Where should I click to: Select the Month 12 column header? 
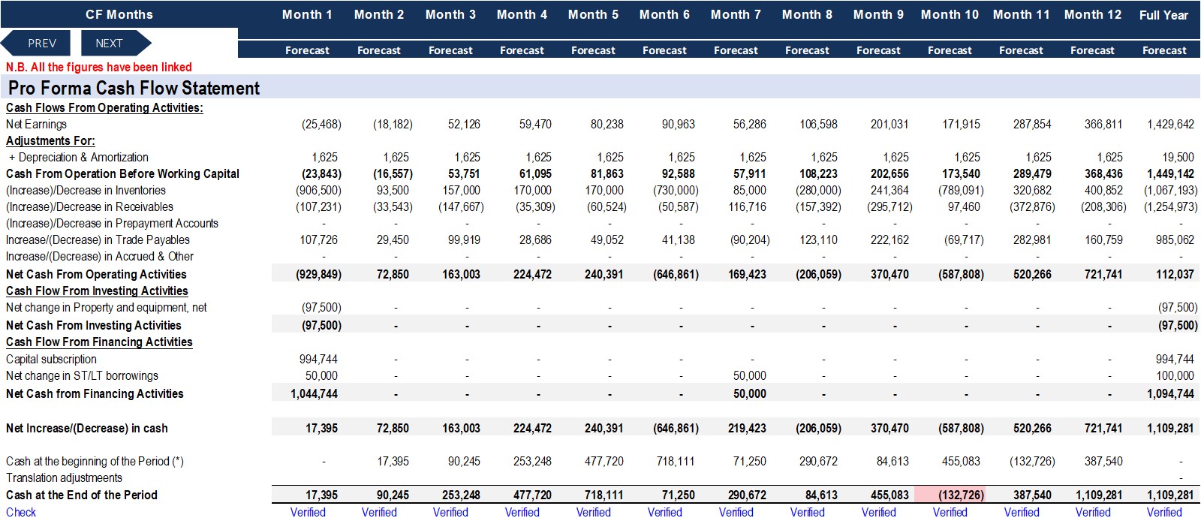1093,14
